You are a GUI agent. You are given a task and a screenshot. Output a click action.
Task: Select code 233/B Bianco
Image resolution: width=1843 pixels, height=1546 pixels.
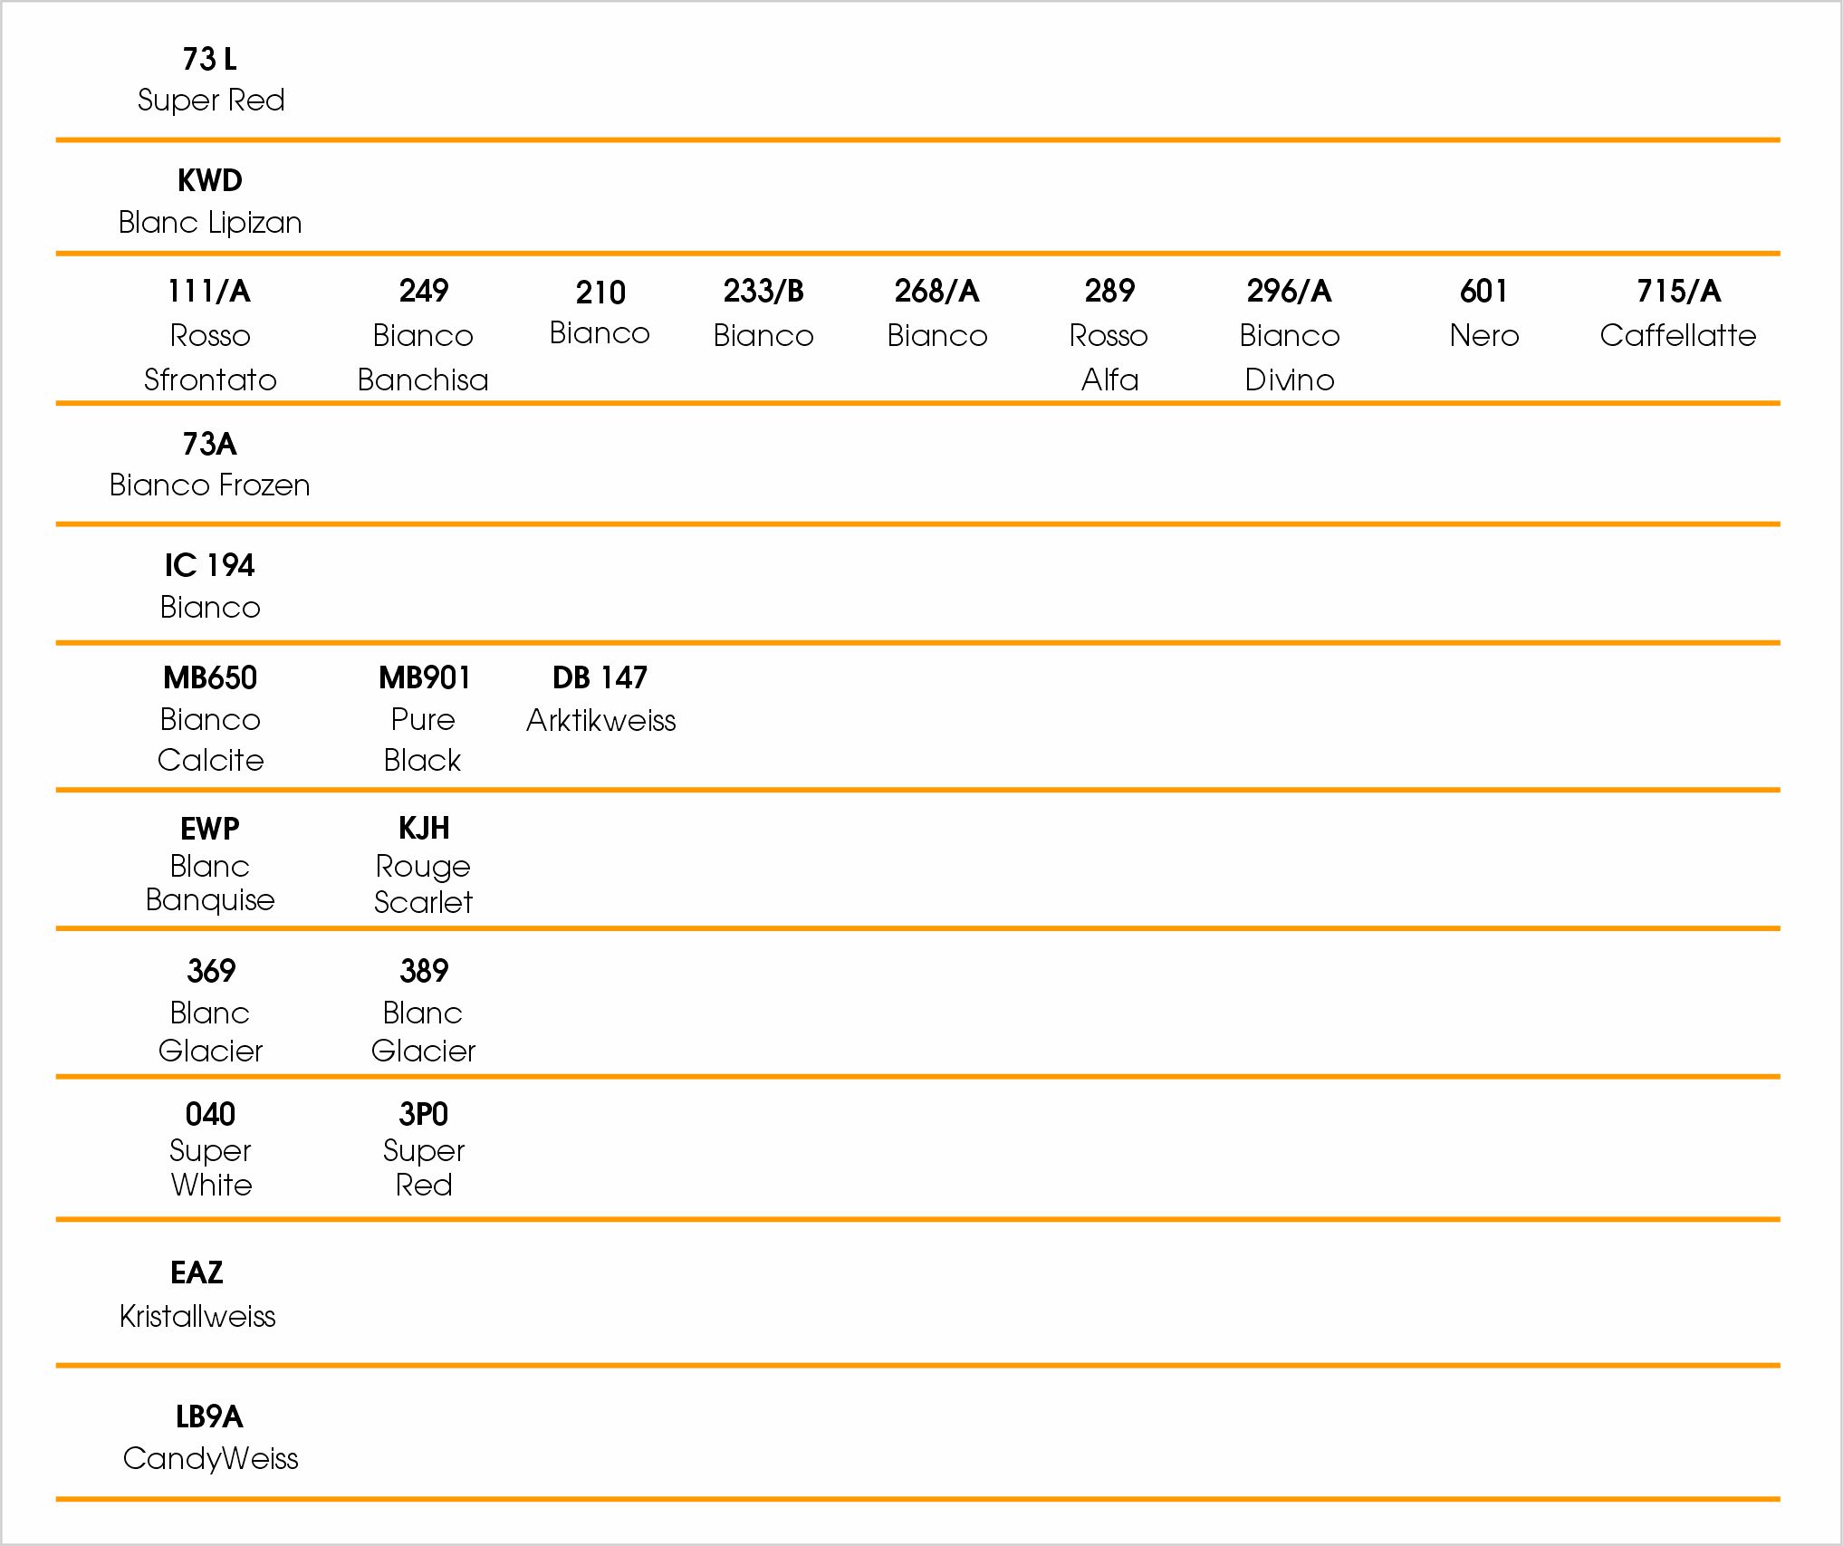pos(763,313)
